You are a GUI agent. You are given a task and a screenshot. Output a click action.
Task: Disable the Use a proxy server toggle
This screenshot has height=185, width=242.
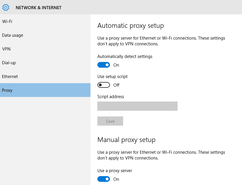coord(104,179)
